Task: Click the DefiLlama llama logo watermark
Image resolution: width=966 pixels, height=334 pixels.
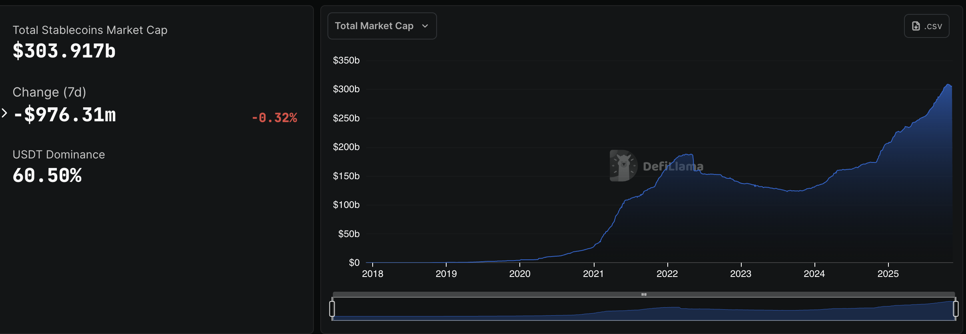Action: pos(623,166)
